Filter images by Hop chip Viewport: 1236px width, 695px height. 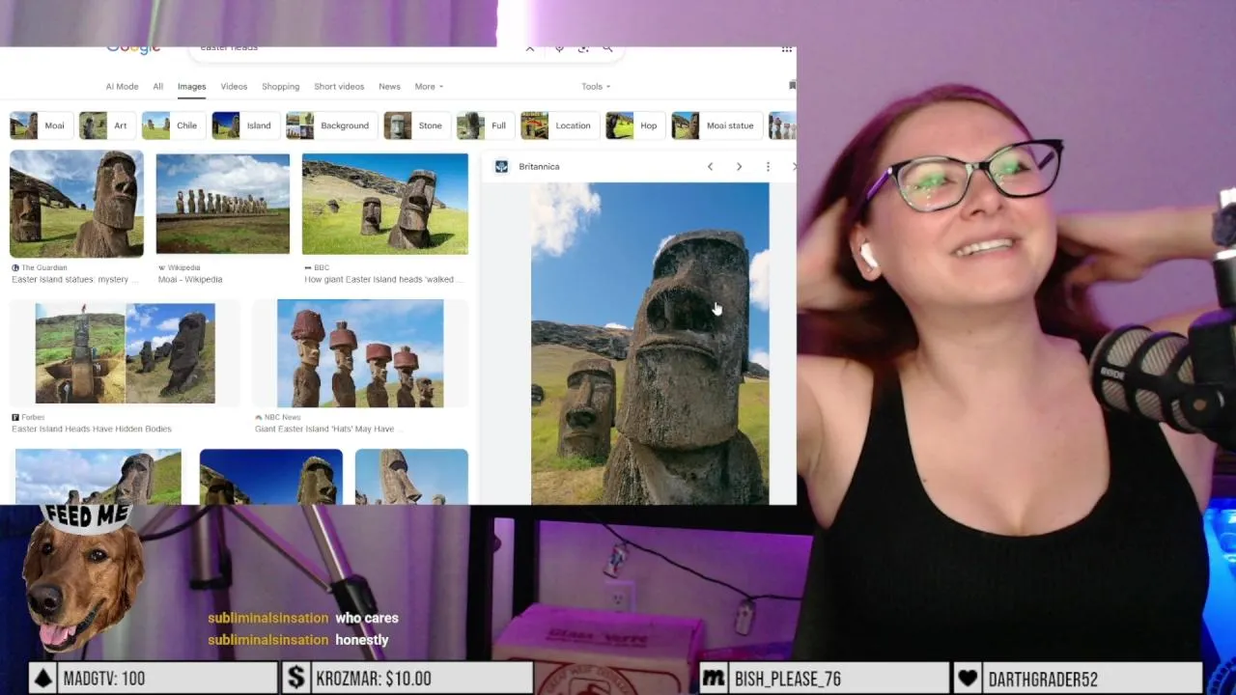pos(633,125)
